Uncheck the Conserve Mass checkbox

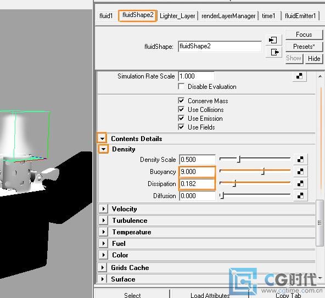click(181, 101)
